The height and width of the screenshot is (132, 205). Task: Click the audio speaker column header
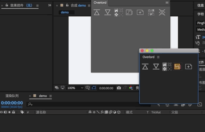pos(5,112)
